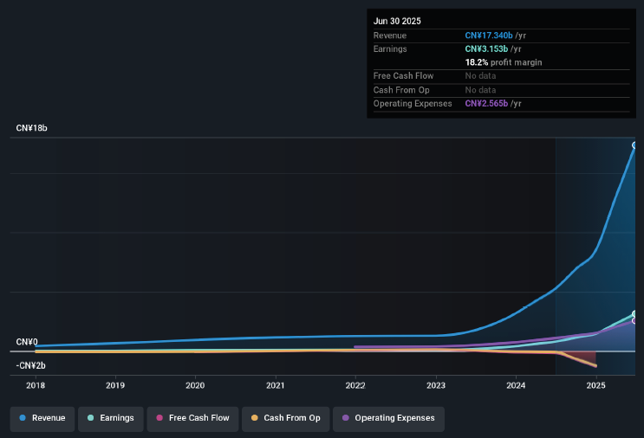
Task: Click the CN¥18b y-axis label
Action: (x=31, y=128)
